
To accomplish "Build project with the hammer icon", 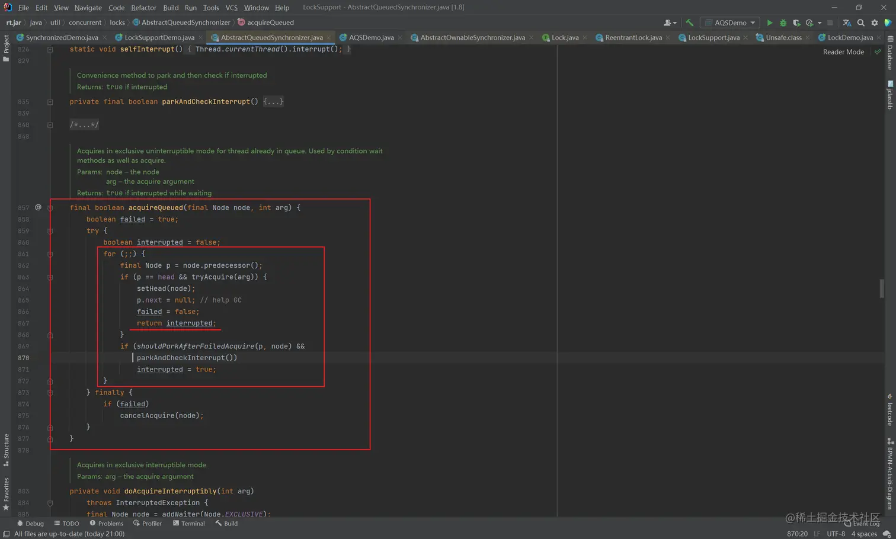I will (x=689, y=23).
